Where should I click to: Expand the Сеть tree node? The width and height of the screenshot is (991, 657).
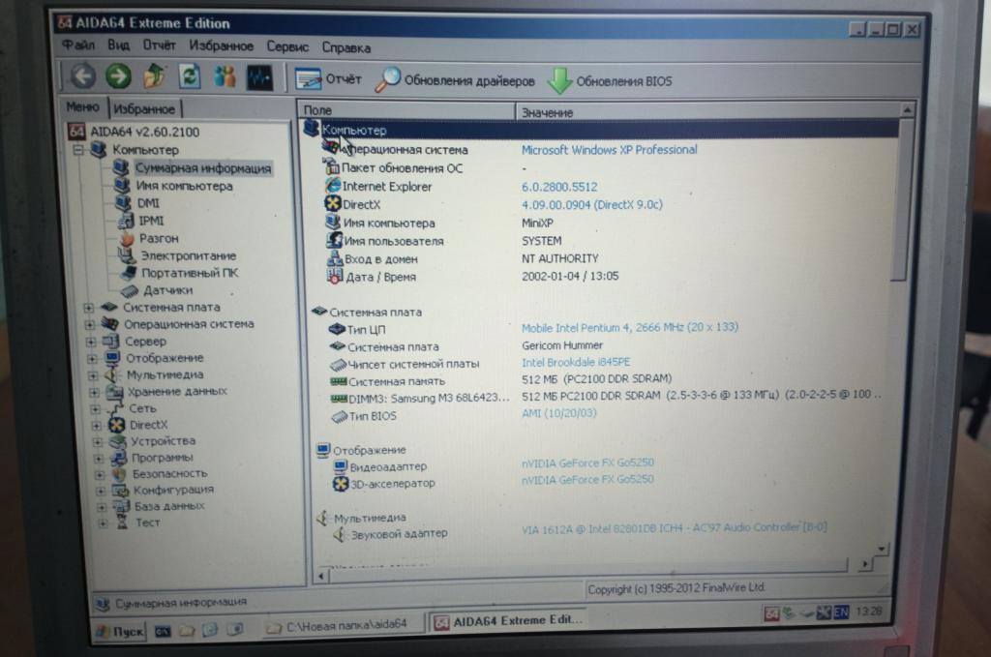pos(96,408)
